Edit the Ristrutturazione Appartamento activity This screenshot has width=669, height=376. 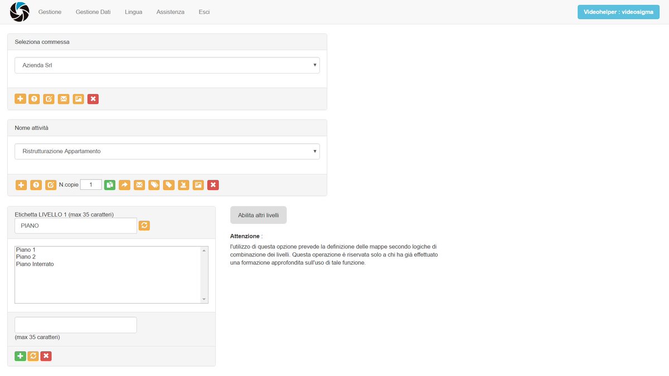[51, 184]
